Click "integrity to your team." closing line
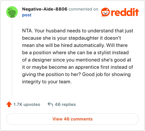The width and height of the screenshot is (145, 131). click(x=47, y=82)
